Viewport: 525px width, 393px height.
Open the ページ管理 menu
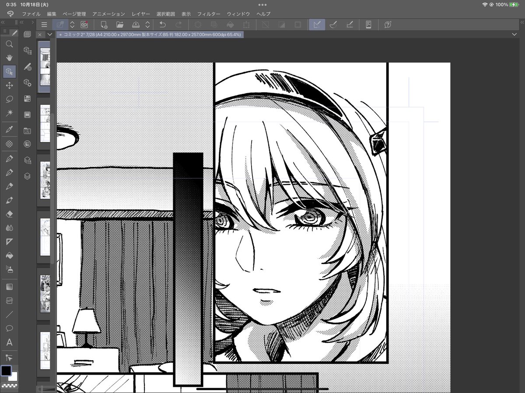[74, 14]
